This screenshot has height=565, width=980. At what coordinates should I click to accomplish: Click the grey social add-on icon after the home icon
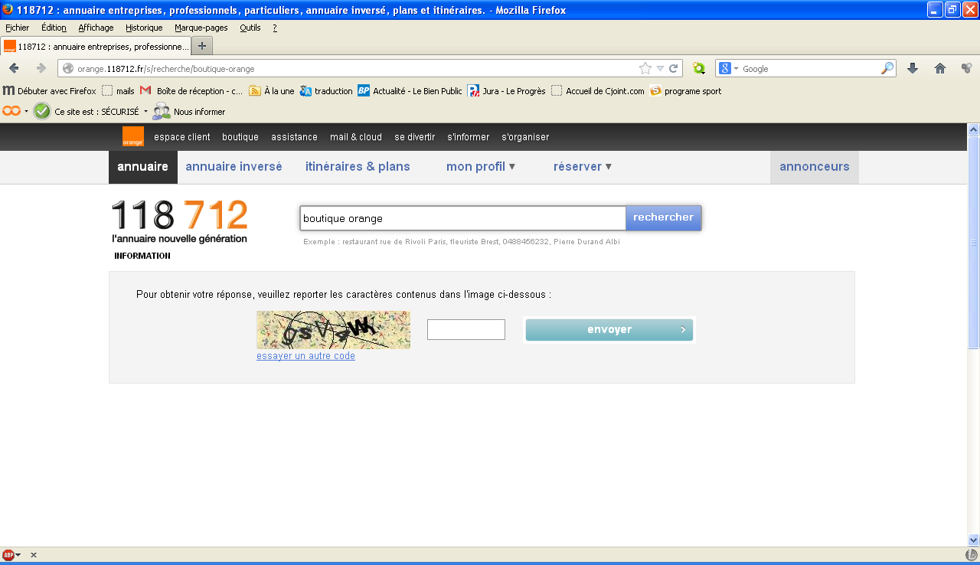[x=966, y=68]
